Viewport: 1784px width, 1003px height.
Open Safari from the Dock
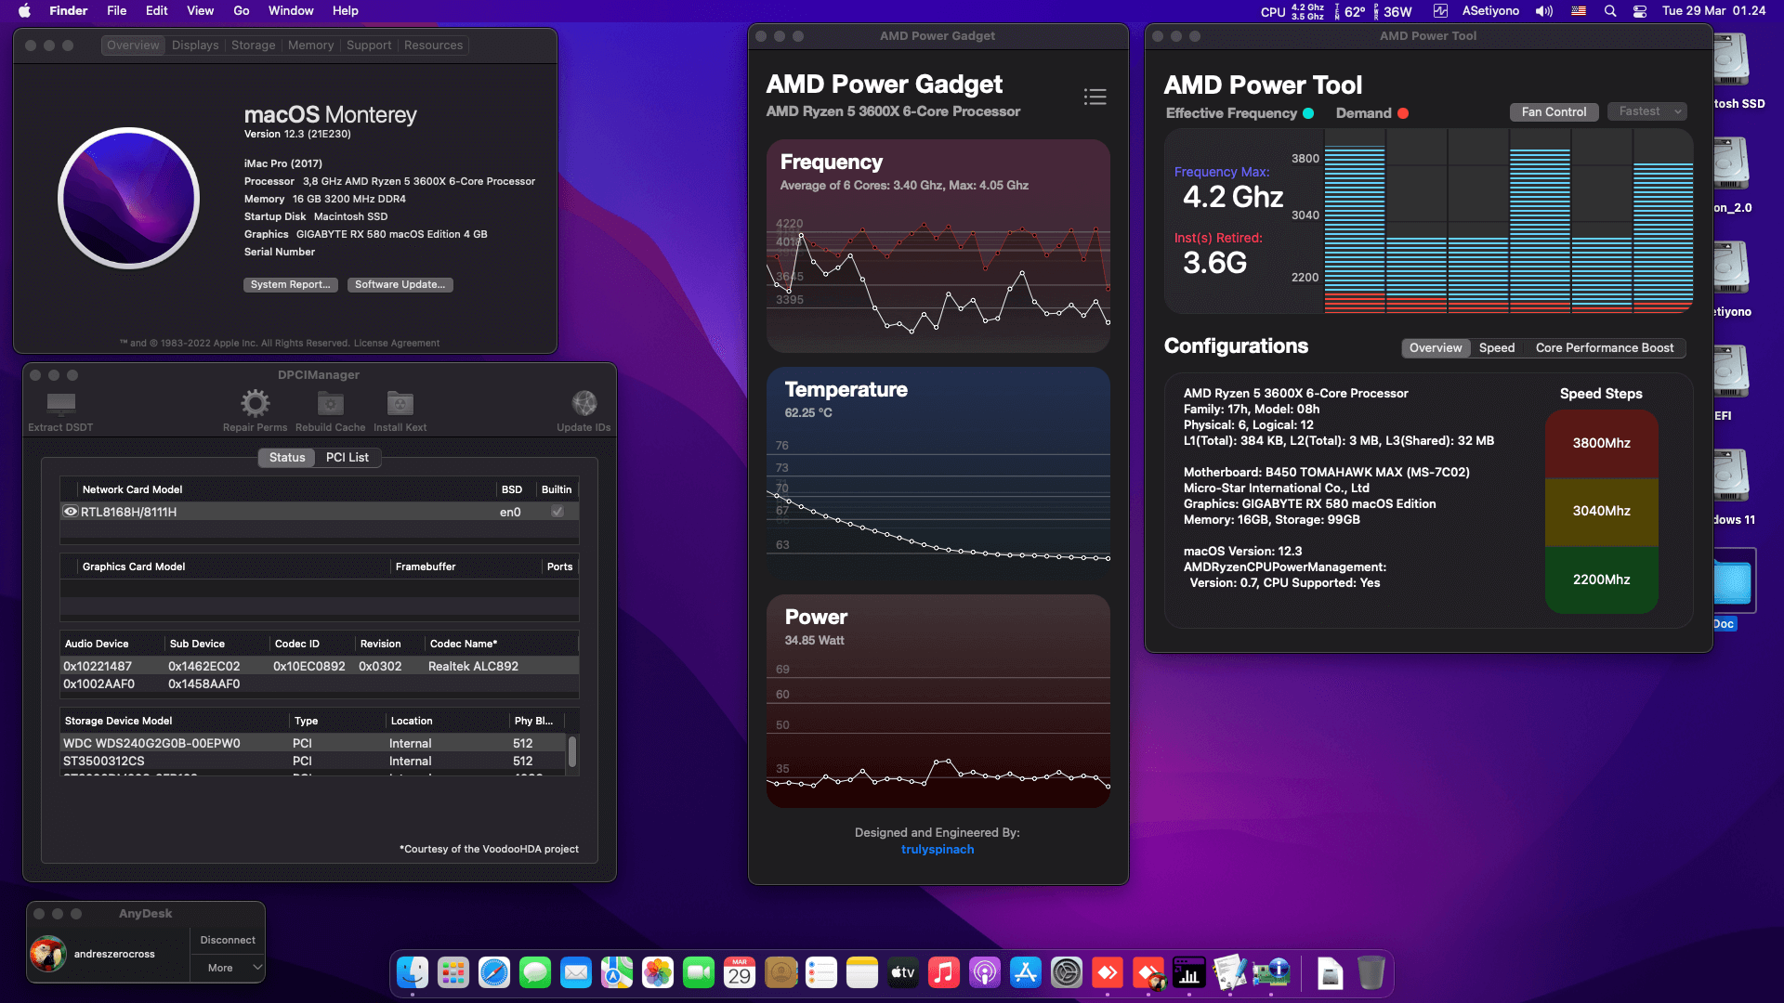pos(494,972)
